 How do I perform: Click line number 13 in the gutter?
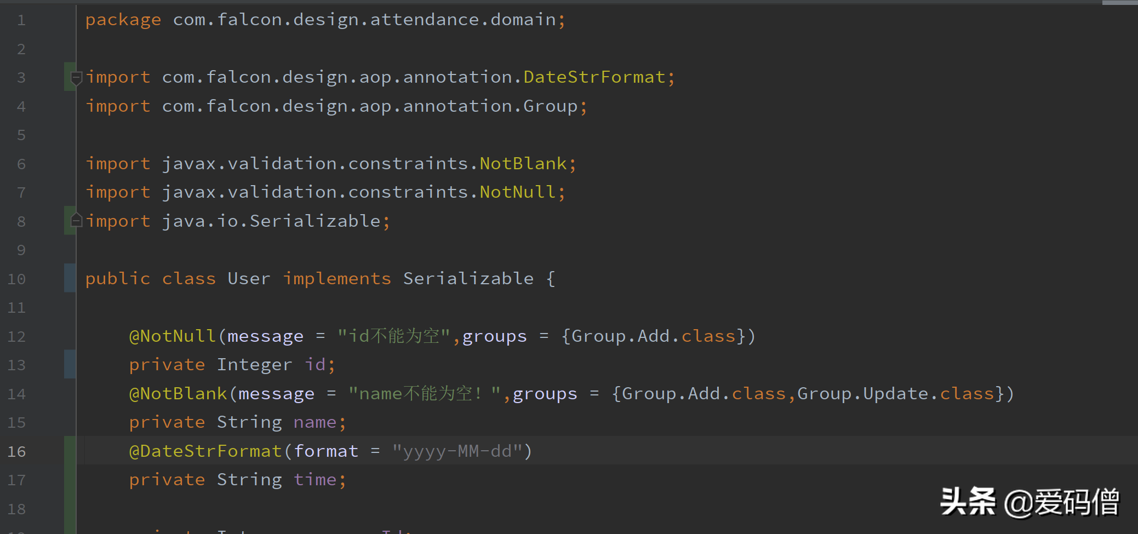click(x=16, y=365)
